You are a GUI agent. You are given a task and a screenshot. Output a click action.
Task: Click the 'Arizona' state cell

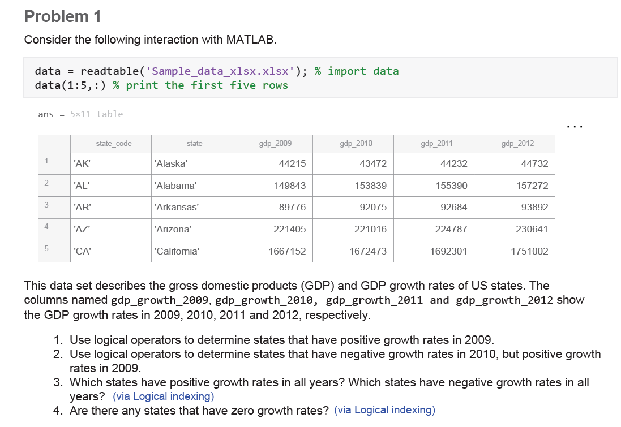tap(192, 229)
